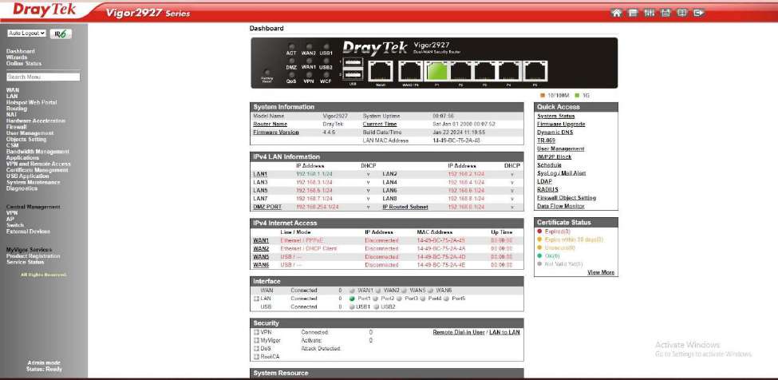Click the red Expired status dot
Viewport: 778px width, 380px height.
540,232
